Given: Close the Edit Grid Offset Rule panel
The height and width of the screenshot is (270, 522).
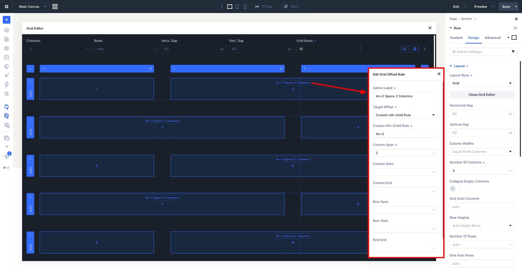Looking at the screenshot, I should (x=439, y=74).
